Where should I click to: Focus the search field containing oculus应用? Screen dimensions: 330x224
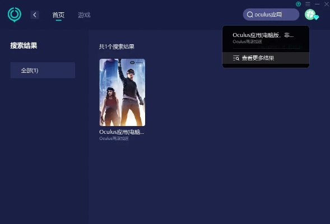[271, 15]
